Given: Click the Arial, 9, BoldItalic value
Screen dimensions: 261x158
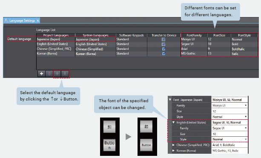Looking at the screenshot, I should pos(229,145).
